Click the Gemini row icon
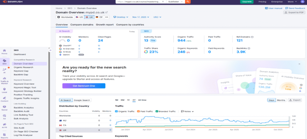 [60, 55]
